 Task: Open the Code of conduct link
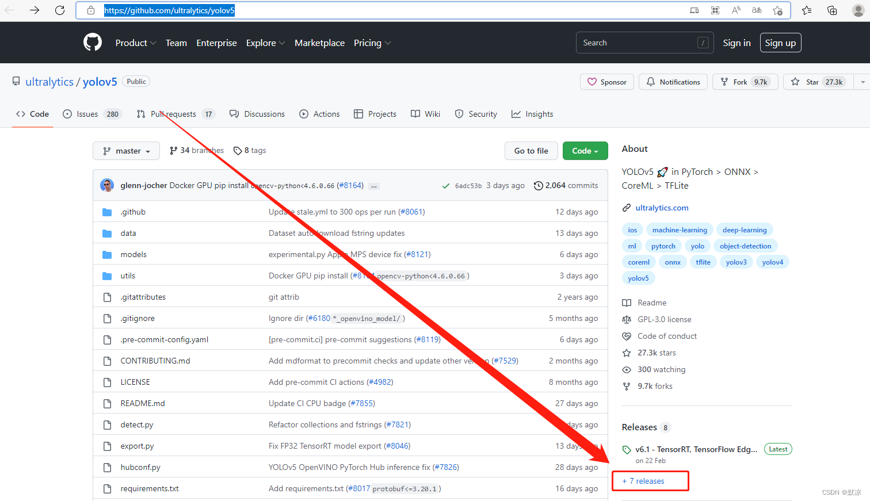[x=667, y=336]
